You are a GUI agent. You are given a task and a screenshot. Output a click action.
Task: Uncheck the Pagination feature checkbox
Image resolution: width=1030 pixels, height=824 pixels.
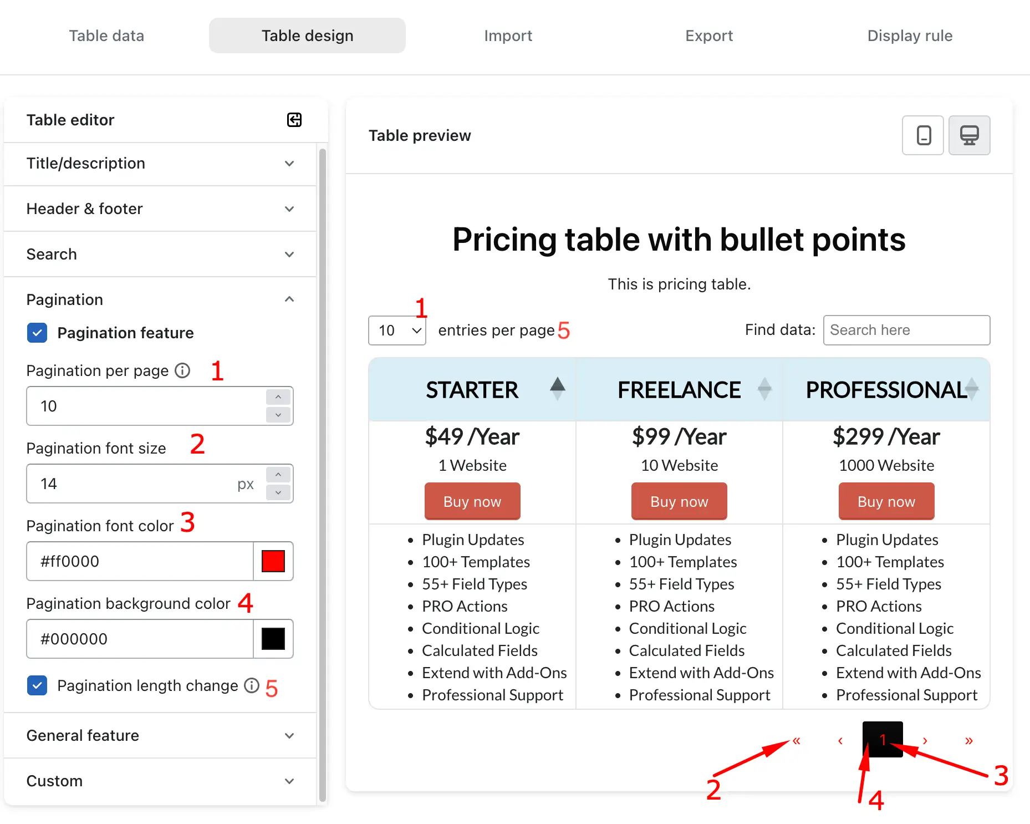[x=37, y=333]
